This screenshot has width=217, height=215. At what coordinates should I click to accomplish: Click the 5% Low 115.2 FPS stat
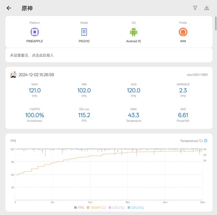pos(84,115)
